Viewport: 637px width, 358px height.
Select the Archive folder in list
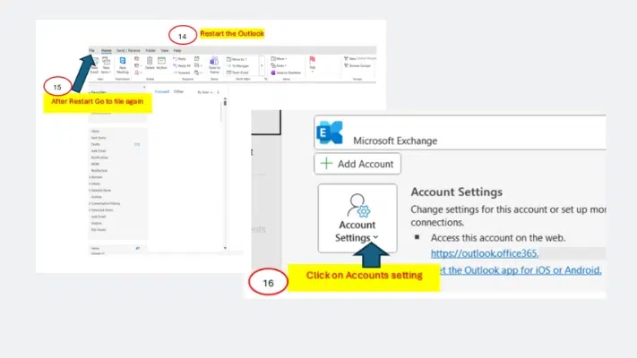pyautogui.click(x=96, y=197)
